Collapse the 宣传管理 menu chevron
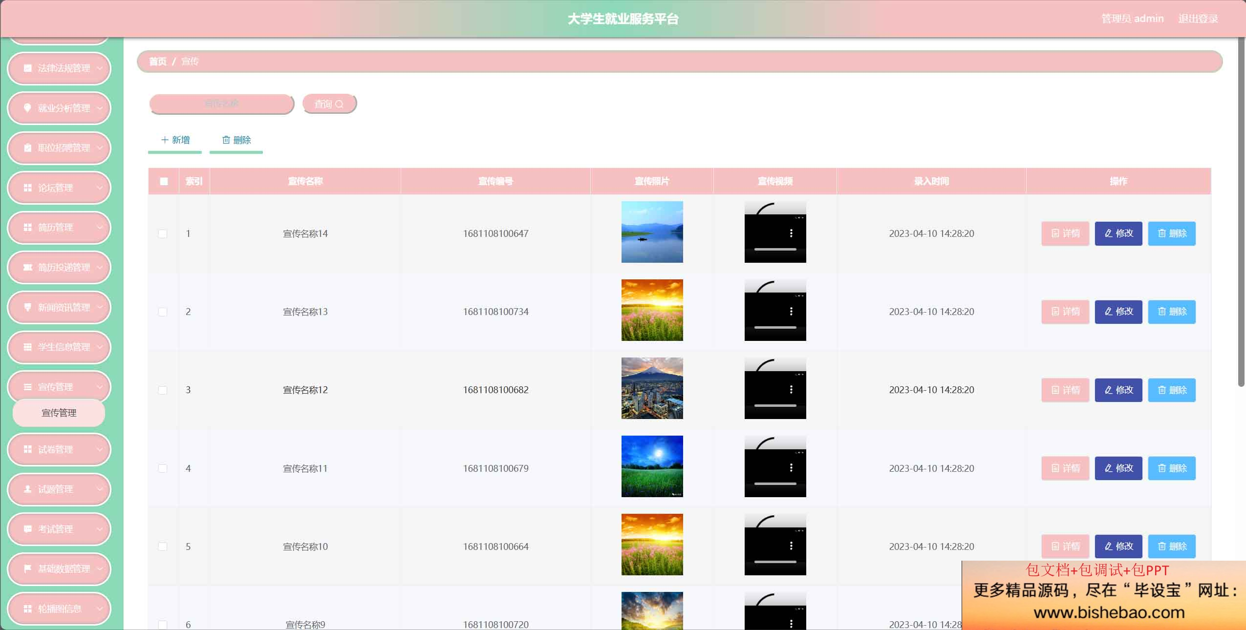 pos(100,387)
